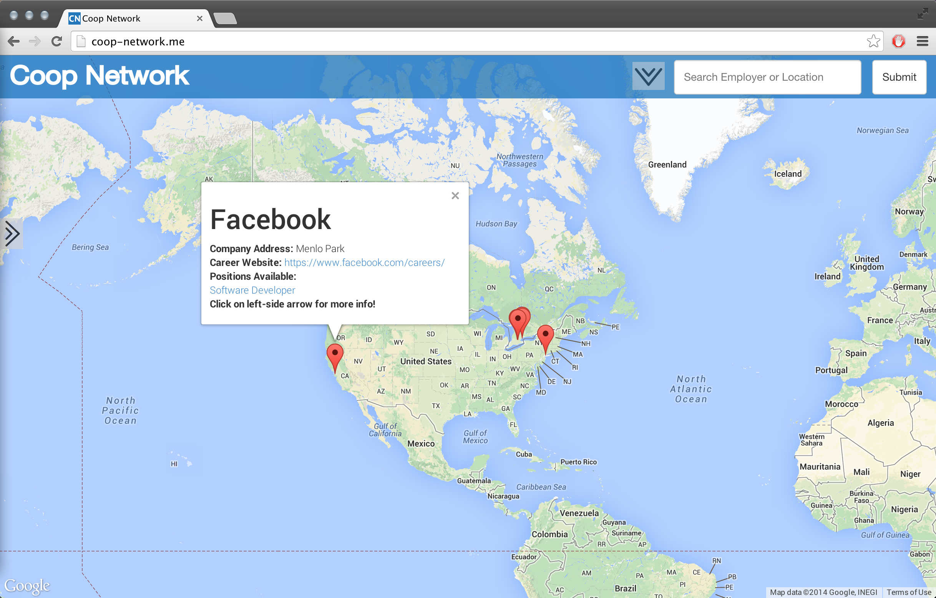Open a new browser tab
This screenshot has height=598, width=936.
click(x=226, y=19)
